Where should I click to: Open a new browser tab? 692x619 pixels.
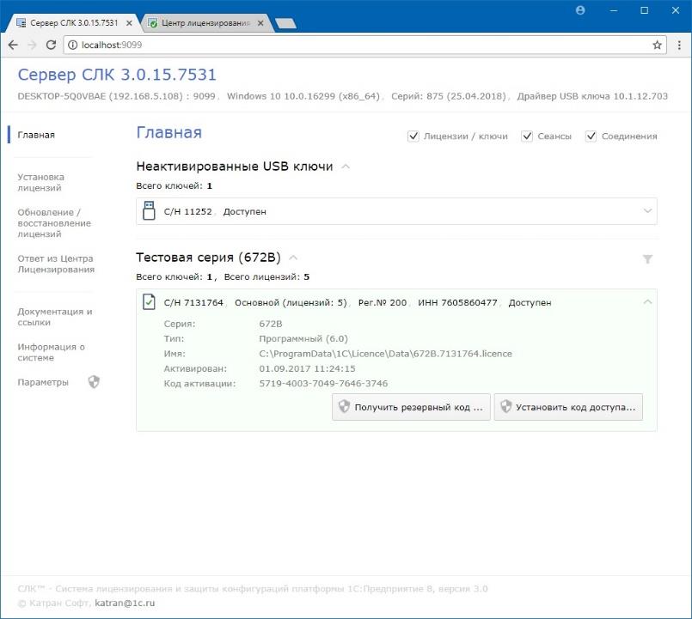click(285, 23)
